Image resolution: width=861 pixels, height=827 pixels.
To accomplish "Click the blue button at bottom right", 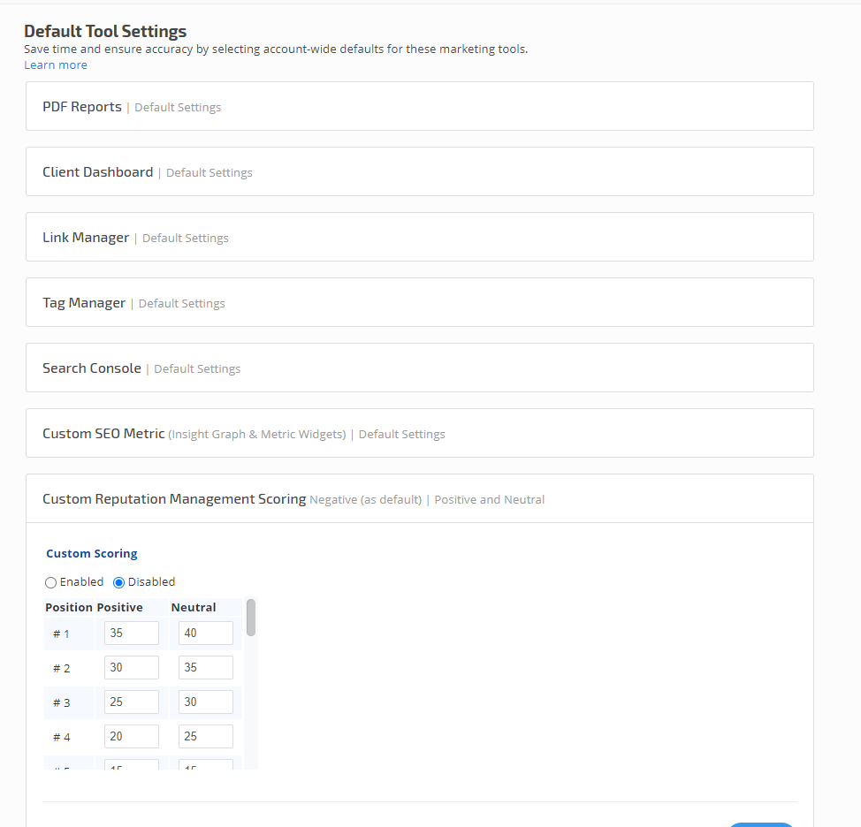I will pos(760,823).
